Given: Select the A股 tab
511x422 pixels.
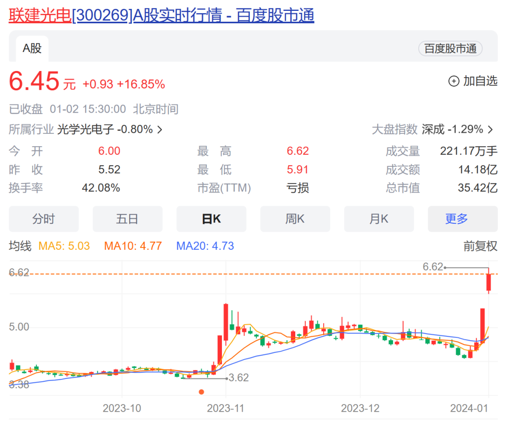Looking at the screenshot, I should [x=32, y=49].
